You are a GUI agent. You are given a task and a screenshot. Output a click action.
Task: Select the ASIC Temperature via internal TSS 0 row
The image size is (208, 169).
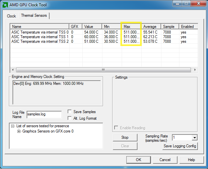click(104, 32)
